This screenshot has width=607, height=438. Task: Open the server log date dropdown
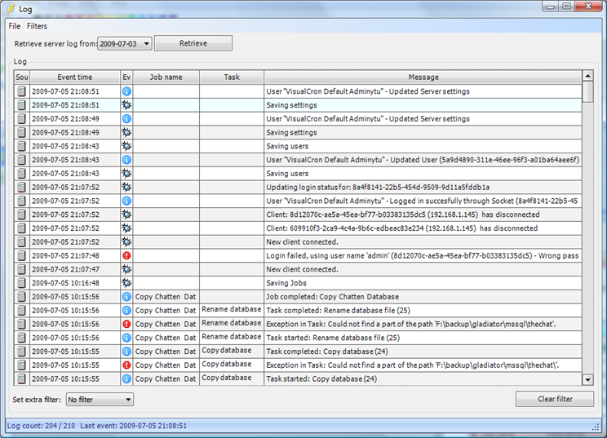[145, 43]
